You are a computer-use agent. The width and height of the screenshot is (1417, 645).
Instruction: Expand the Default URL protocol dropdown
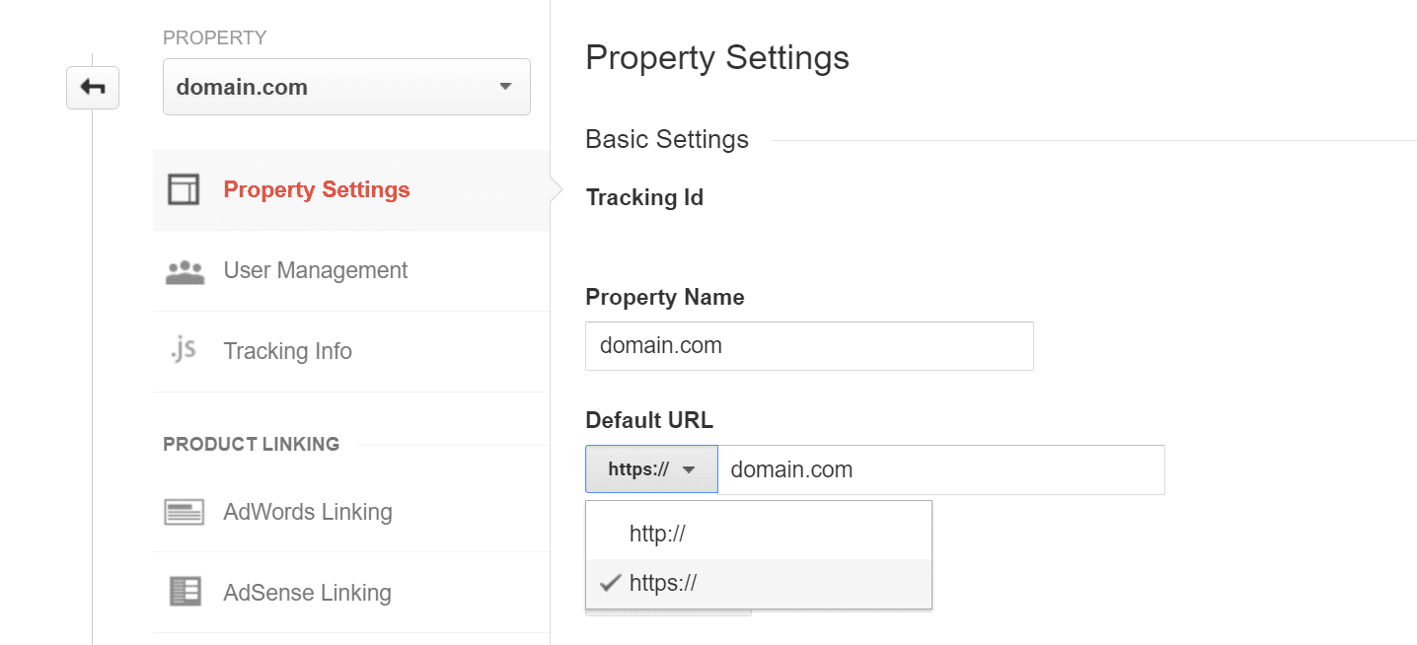[650, 469]
